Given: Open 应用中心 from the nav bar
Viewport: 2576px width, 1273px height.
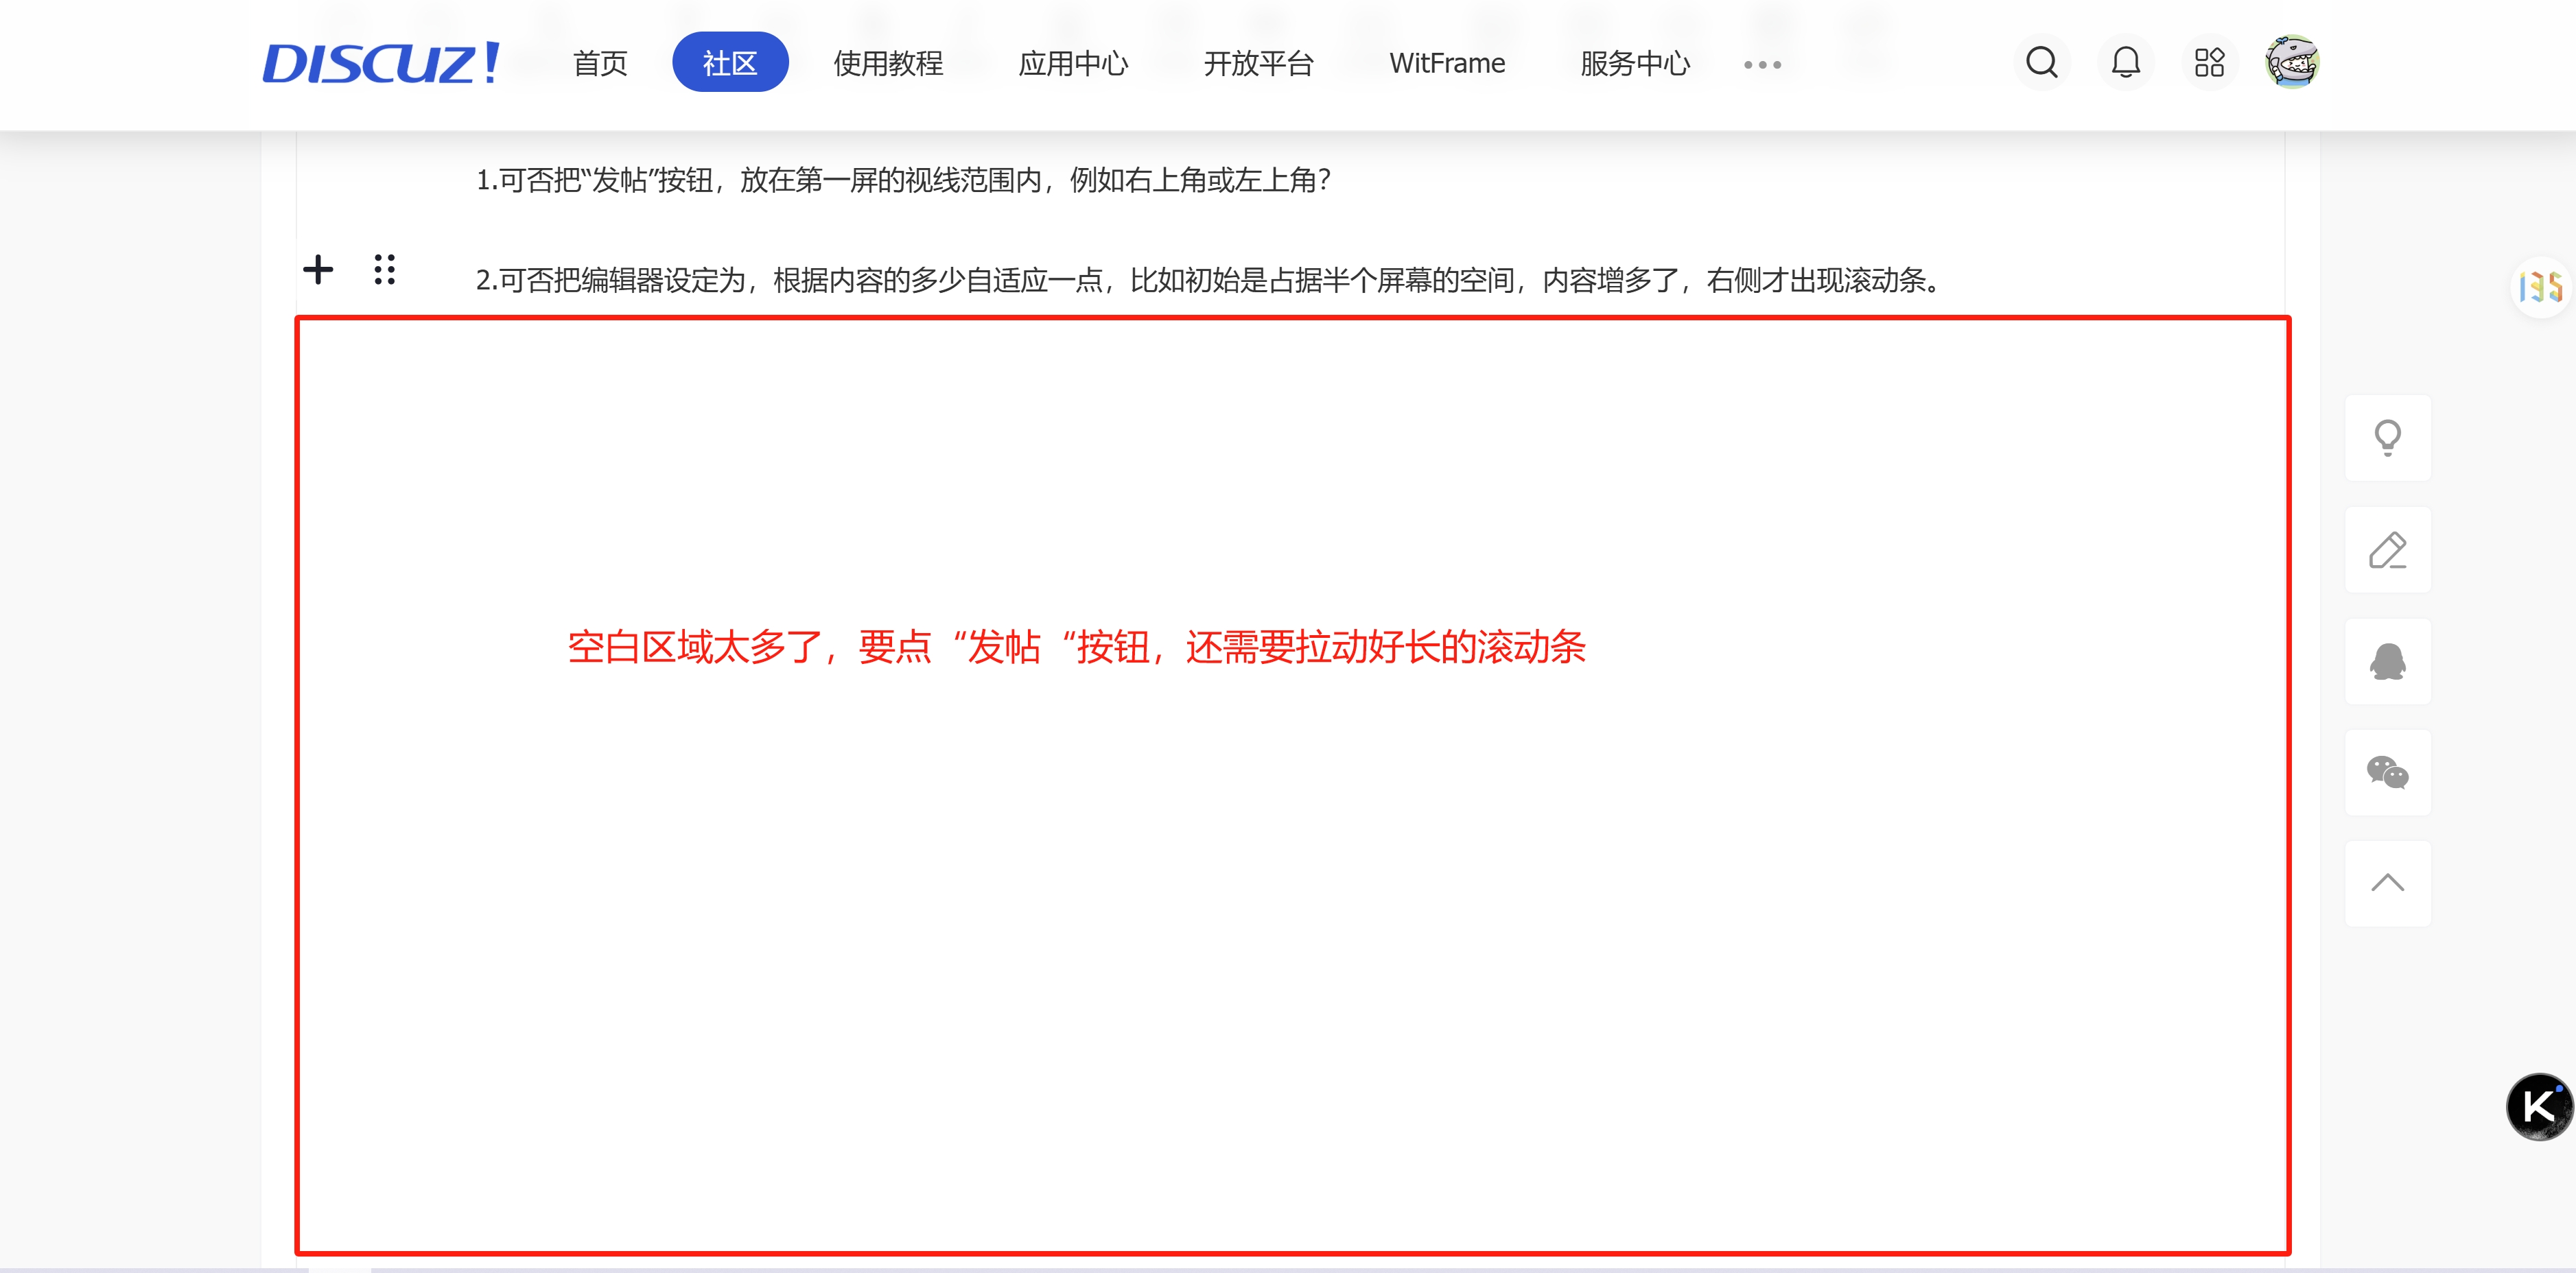Looking at the screenshot, I should tap(1073, 63).
